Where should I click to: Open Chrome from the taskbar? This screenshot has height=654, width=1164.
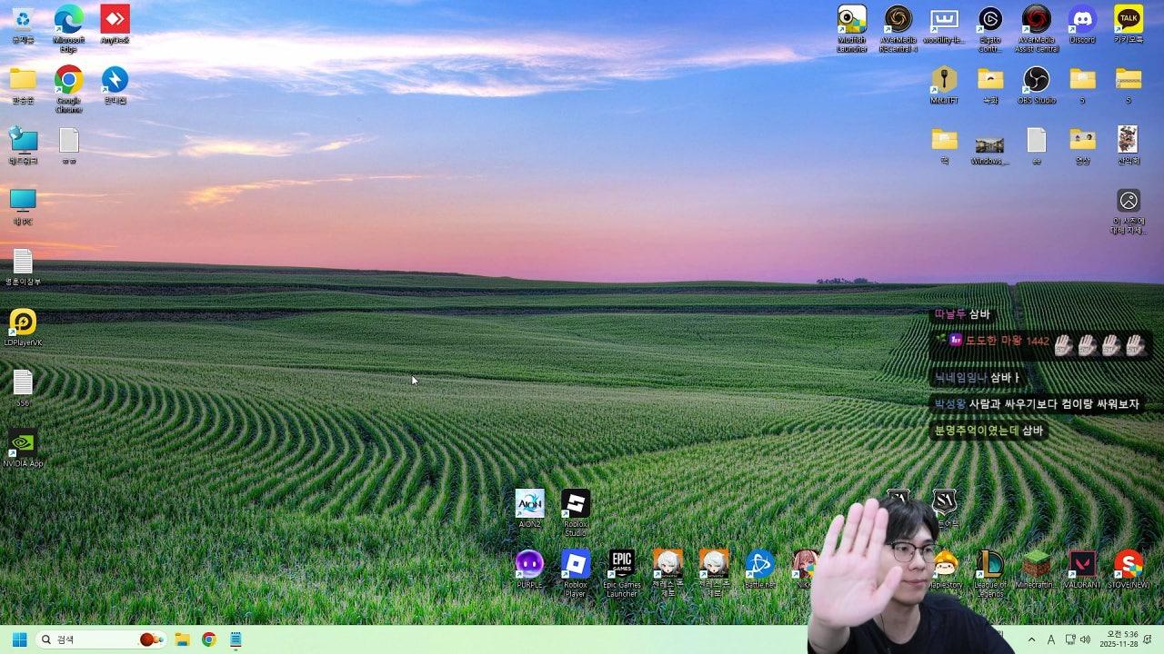coord(209,639)
